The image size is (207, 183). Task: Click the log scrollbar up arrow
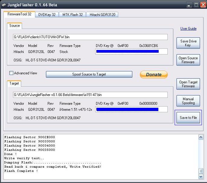201,137
